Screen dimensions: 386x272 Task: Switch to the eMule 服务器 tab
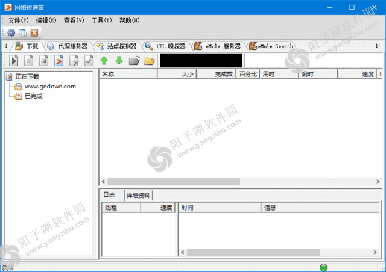218,46
